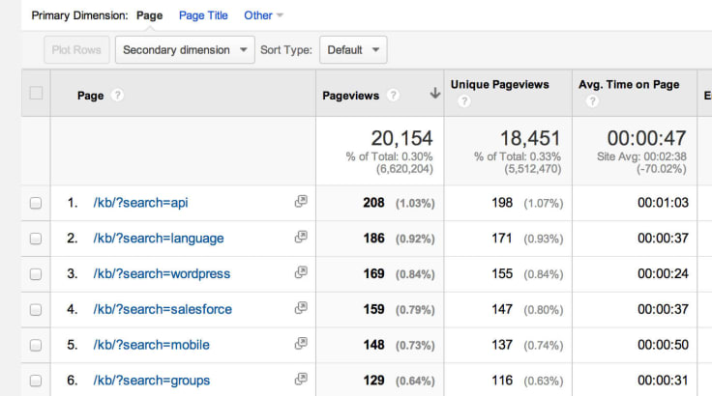Select the total pageviews value 20,154
This screenshot has width=712, height=396.
(401, 138)
